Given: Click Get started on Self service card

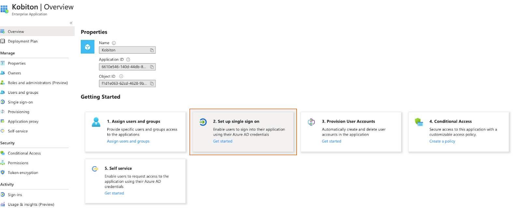Looking at the screenshot, I should point(114,193).
